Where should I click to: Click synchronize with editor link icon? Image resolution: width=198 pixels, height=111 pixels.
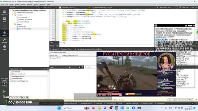[41, 7]
